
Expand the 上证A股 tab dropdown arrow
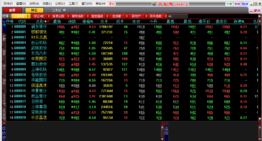[x=29, y=16]
